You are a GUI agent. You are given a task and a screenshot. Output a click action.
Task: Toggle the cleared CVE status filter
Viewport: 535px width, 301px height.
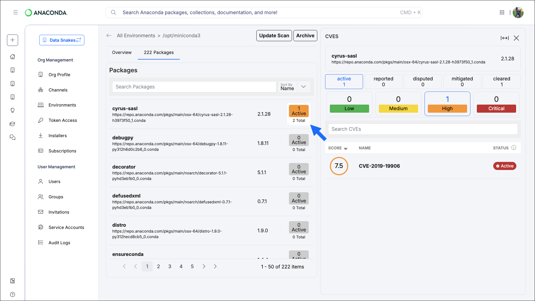pyautogui.click(x=501, y=82)
